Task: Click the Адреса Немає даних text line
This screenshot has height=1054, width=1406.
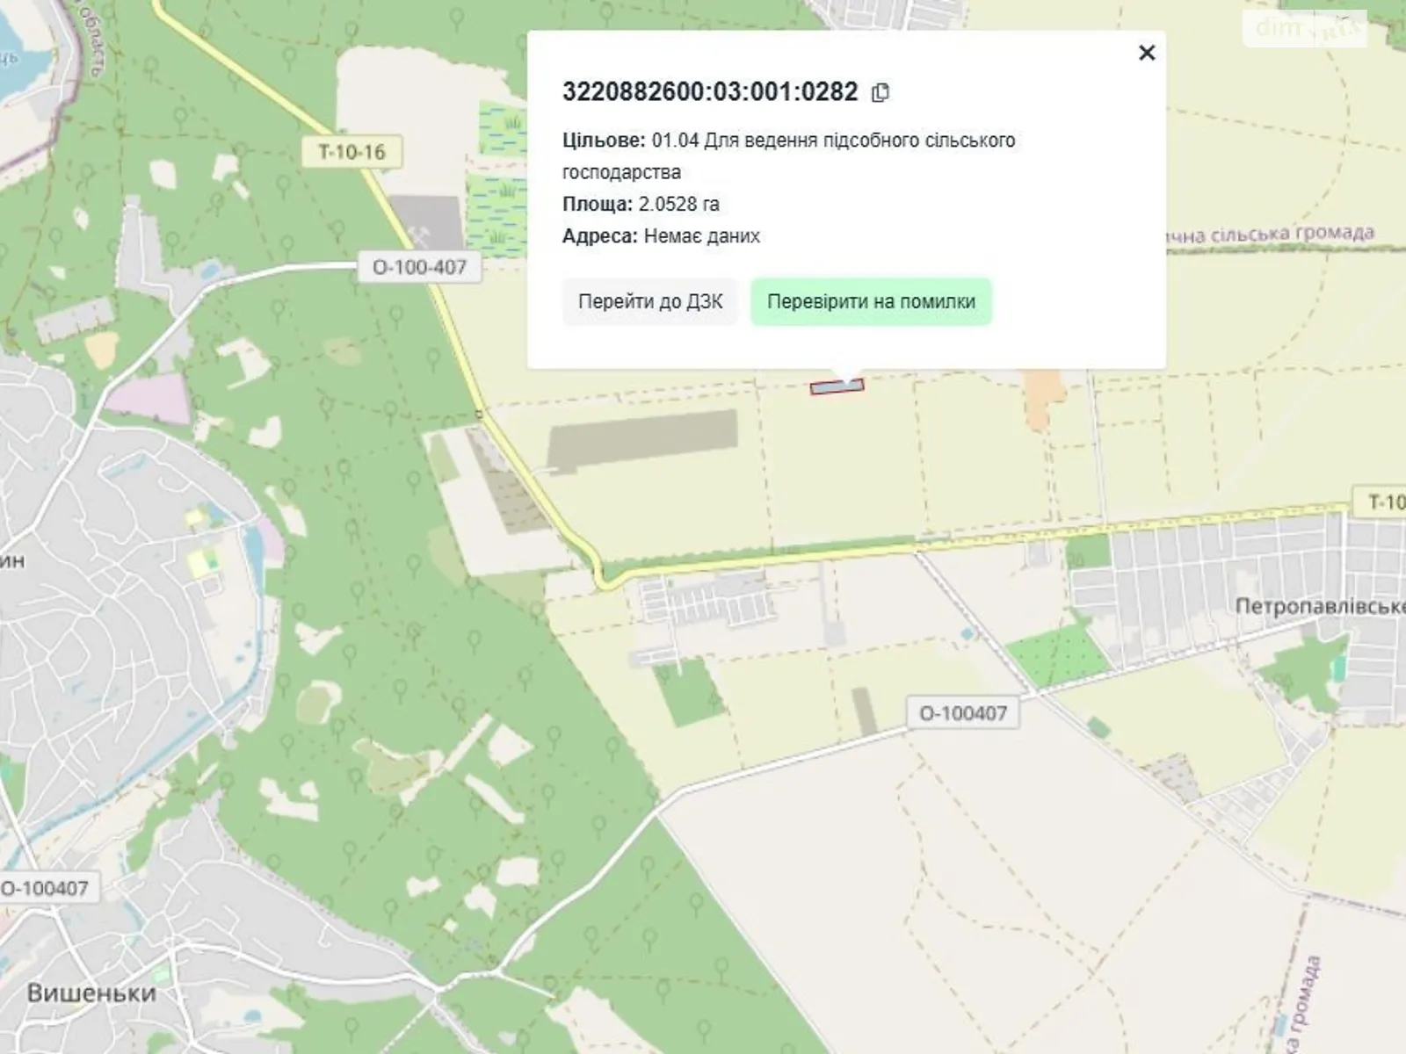Action: 661,236
